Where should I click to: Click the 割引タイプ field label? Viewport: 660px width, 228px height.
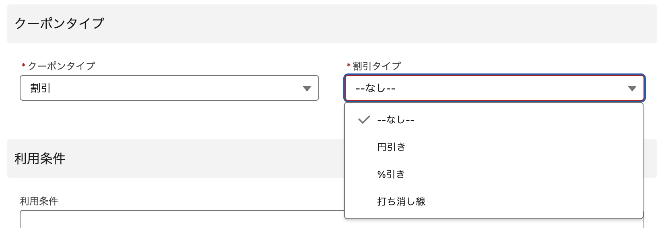click(x=377, y=66)
